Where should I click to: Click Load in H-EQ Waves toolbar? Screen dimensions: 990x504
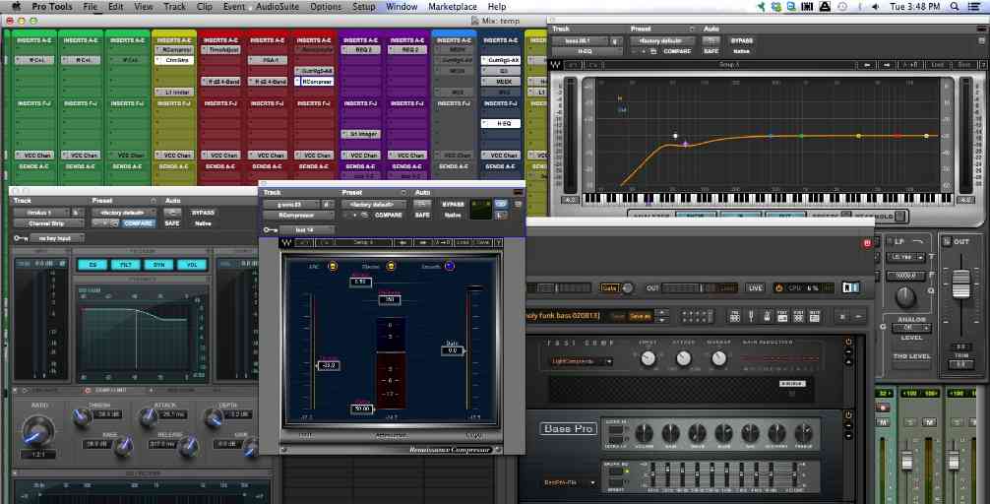938,65
